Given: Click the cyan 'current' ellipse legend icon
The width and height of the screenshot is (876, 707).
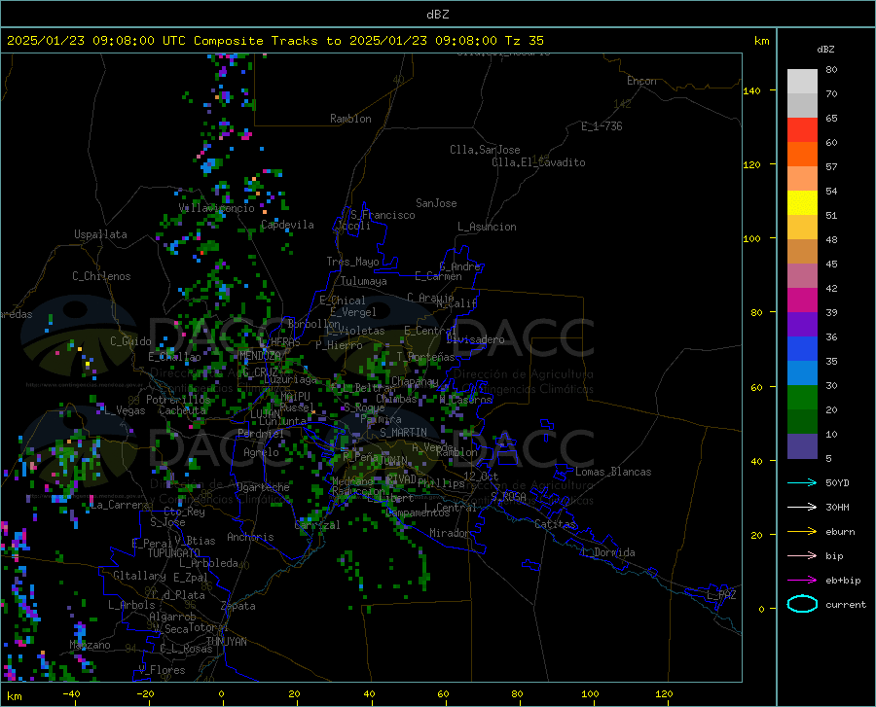Looking at the screenshot, I should [x=802, y=604].
